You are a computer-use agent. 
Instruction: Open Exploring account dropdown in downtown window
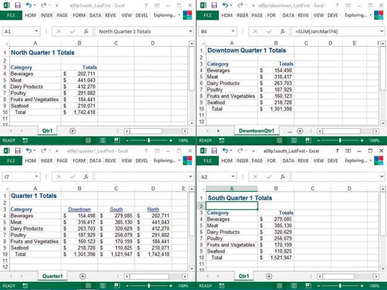click(x=370, y=15)
